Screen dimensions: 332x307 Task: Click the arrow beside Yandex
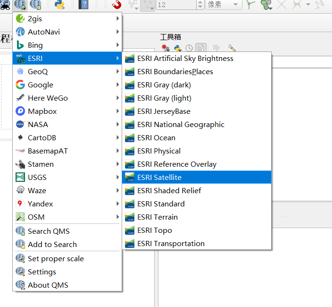point(118,204)
